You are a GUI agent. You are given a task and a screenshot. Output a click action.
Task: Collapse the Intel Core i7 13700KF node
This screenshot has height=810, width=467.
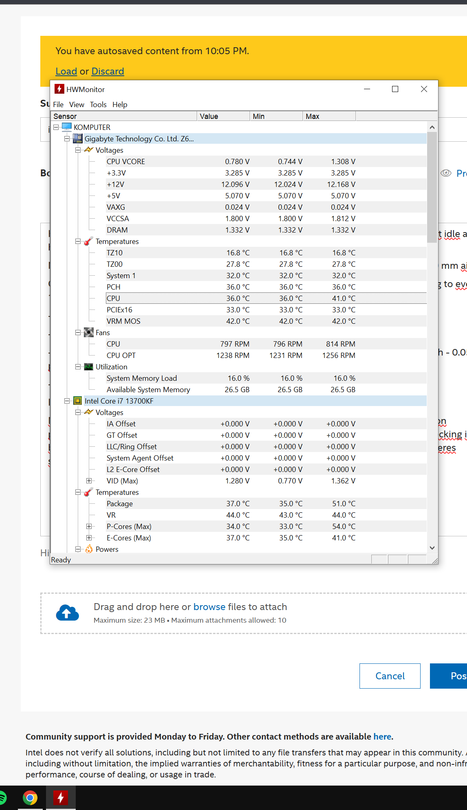pos(67,401)
